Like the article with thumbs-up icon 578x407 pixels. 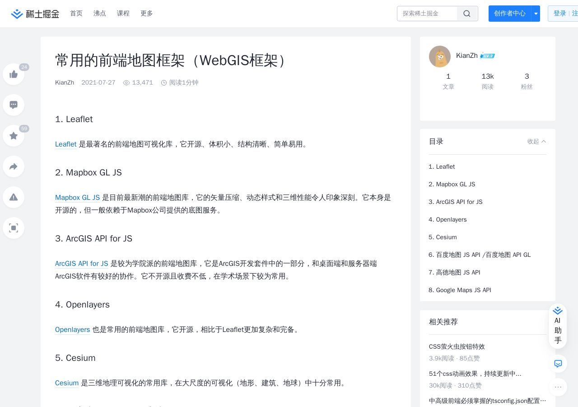[14, 74]
